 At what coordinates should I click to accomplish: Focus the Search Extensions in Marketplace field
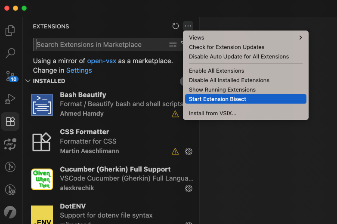(99, 45)
